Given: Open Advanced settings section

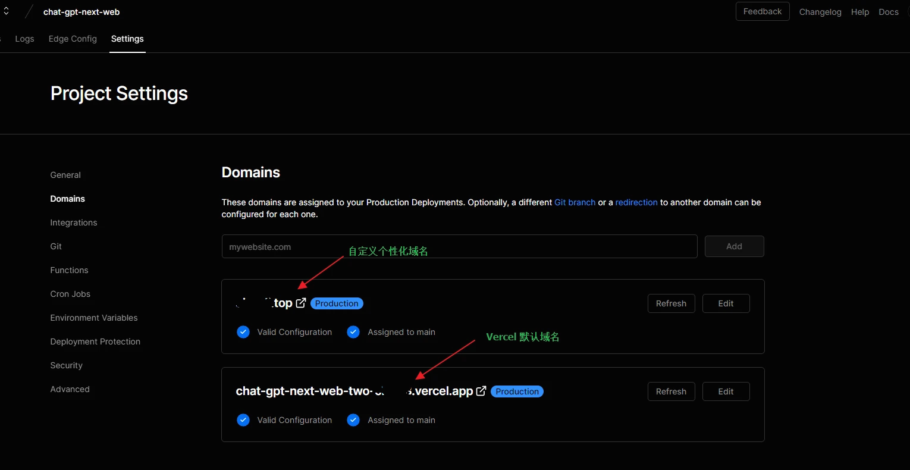Looking at the screenshot, I should [x=70, y=389].
